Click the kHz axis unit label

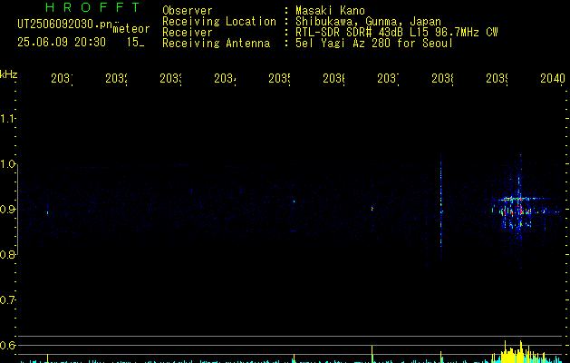pos(9,74)
